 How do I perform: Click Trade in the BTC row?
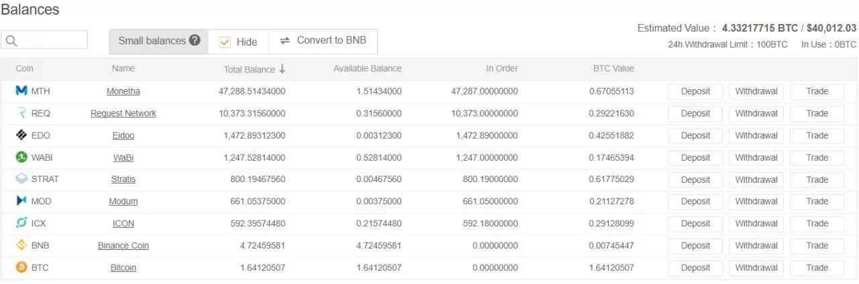coord(817,268)
